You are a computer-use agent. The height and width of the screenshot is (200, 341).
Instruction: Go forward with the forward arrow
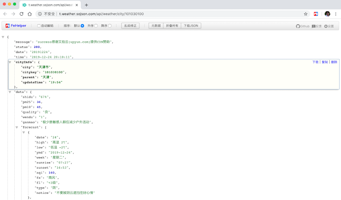(x=13, y=14)
